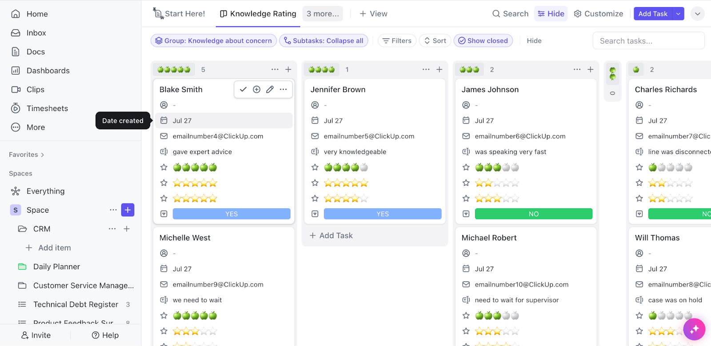Open CRM folder ellipsis menu
Viewport: 711px width, 346px height.
[112, 229]
